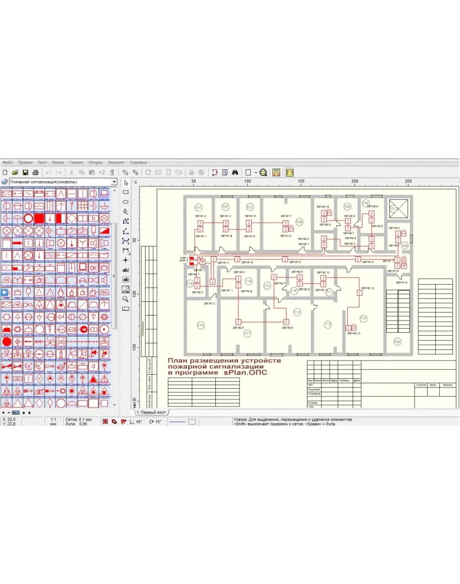Select the polygon tool
Screen dimensions: 460x584
click(126, 221)
